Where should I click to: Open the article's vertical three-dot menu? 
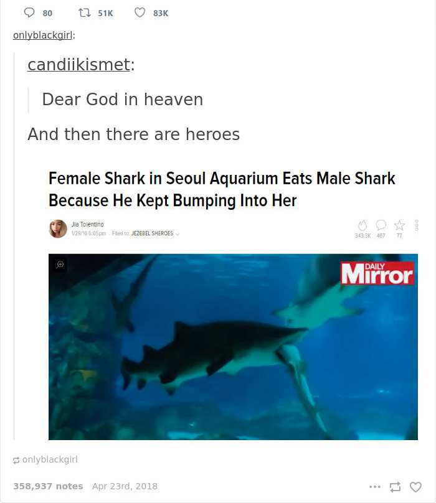coord(417,225)
